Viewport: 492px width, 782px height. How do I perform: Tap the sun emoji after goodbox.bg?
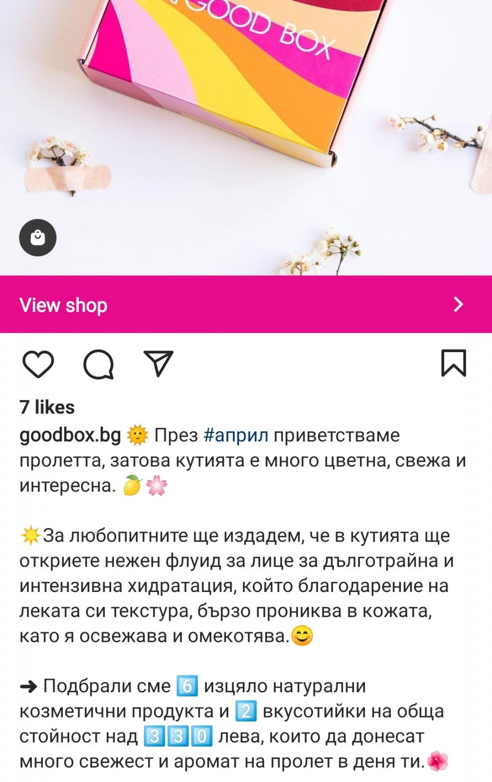[138, 435]
